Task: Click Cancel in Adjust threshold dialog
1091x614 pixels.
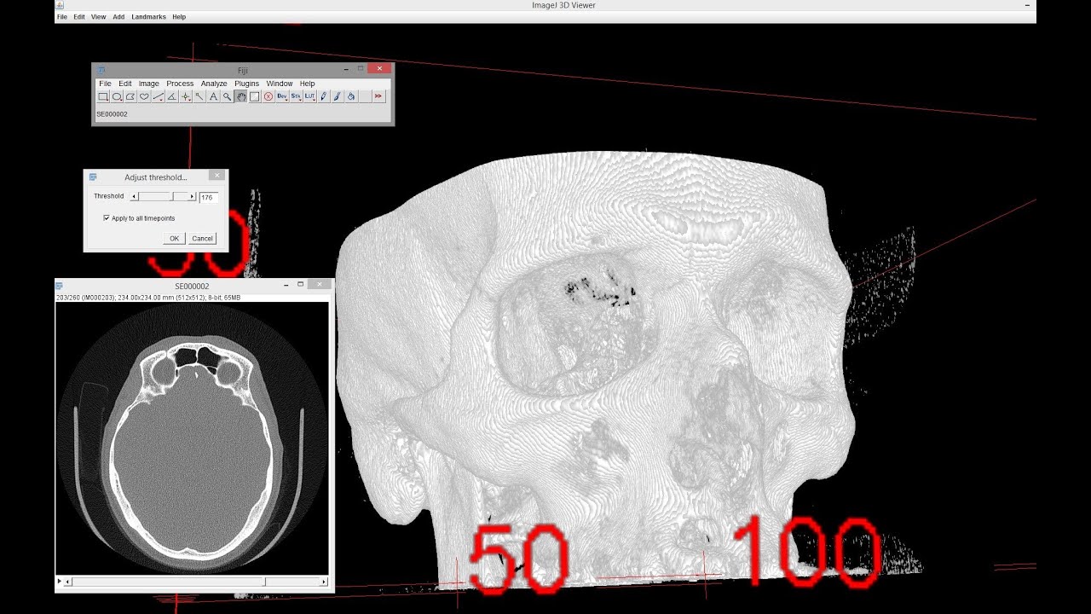Action: pos(202,239)
